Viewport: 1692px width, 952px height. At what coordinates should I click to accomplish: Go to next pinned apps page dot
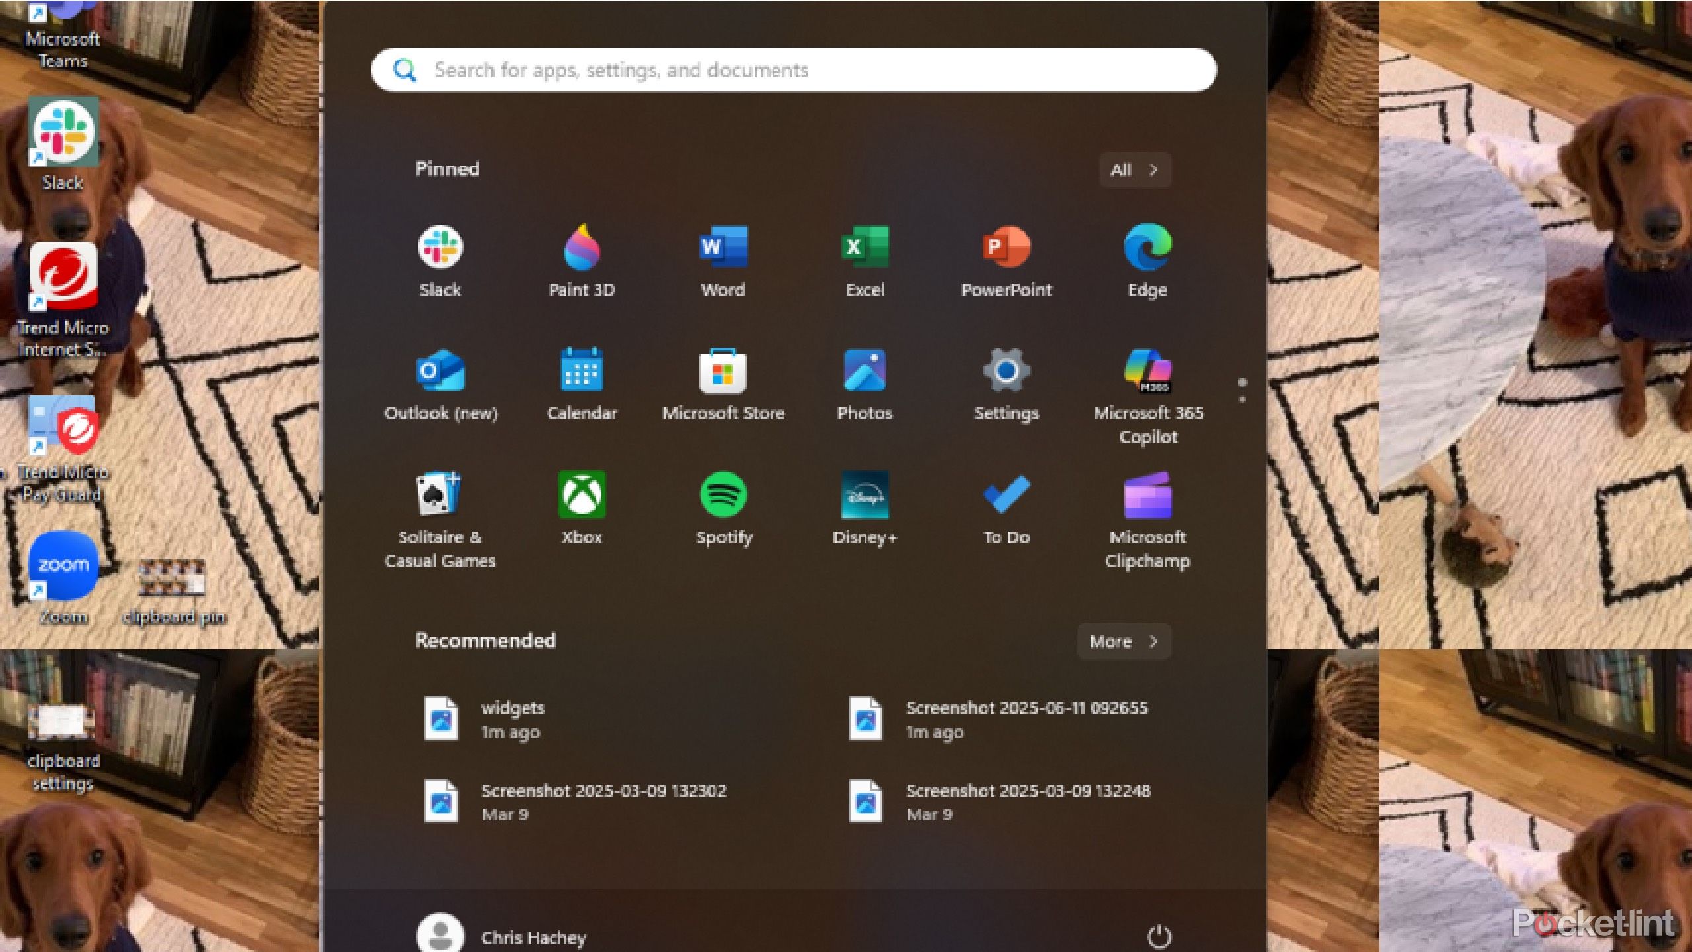click(1242, 400)
